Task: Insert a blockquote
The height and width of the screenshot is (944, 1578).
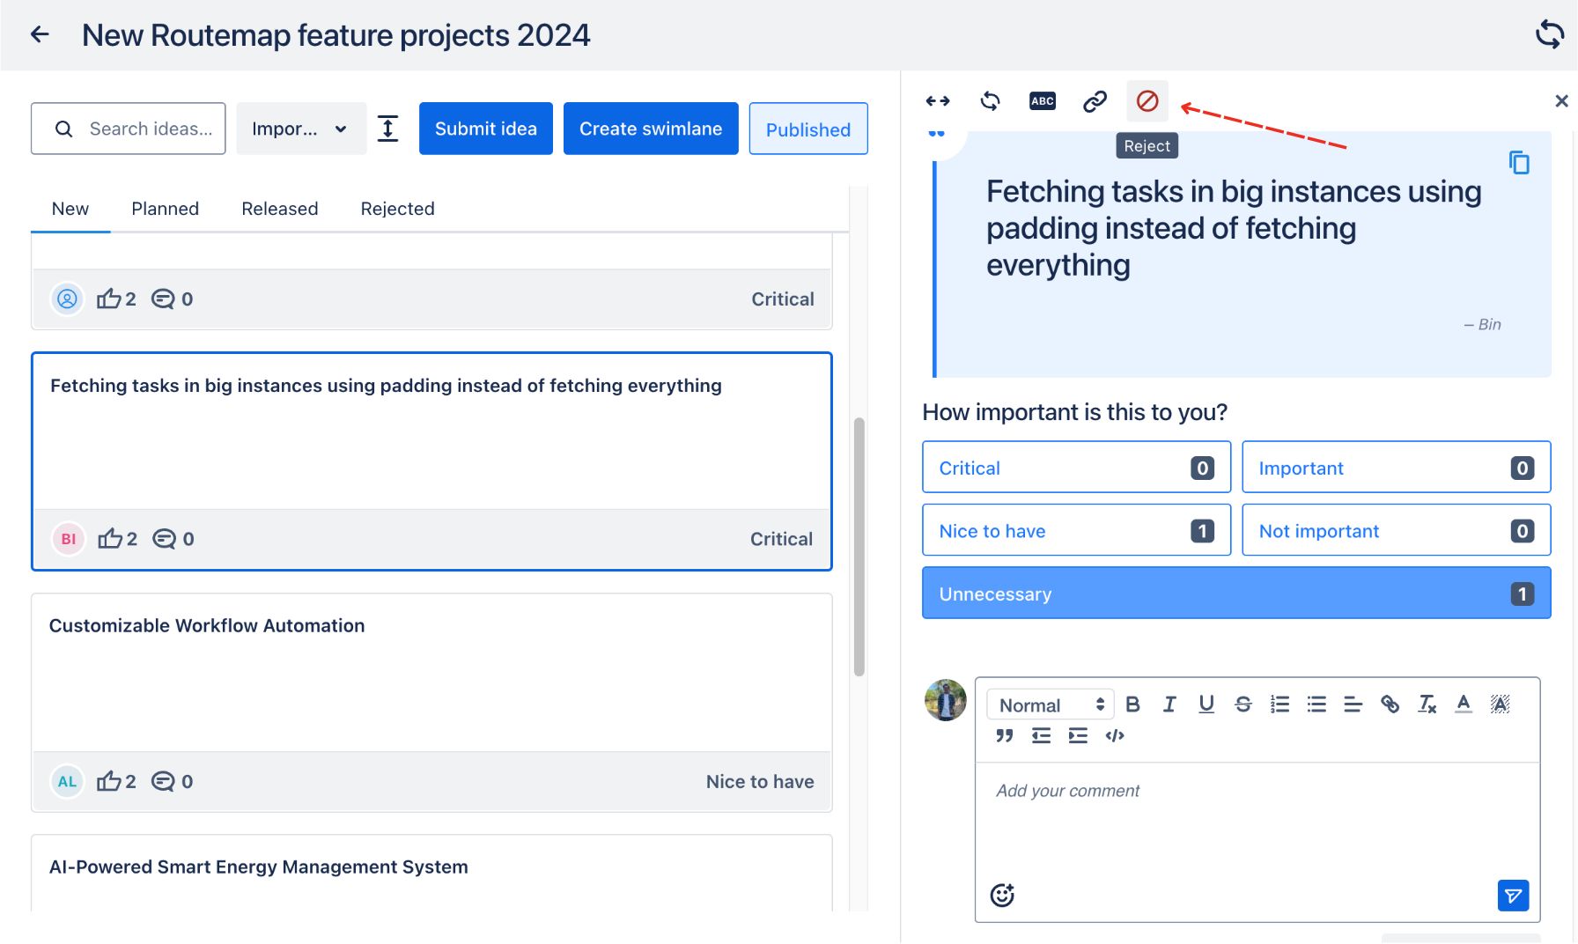Action: click(x=1005, y=735)
